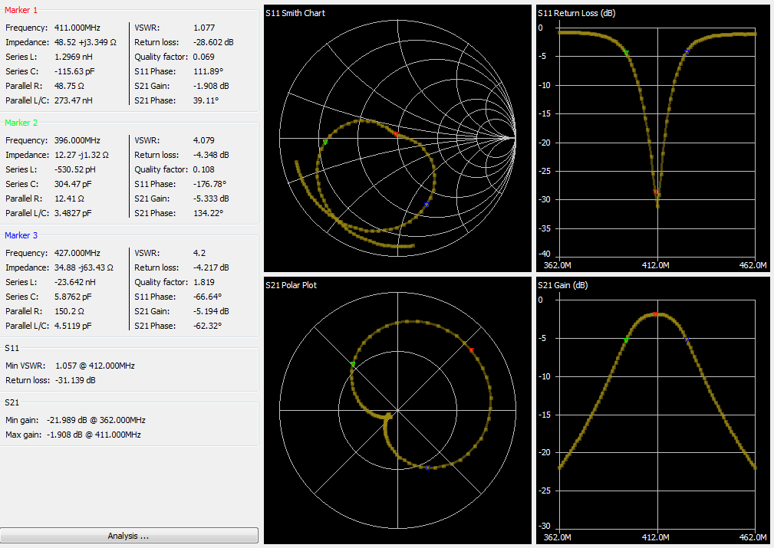Screen dimensions: 774x548
Task: Click Max gain -1.908 dB @ 411.000MHz
Action: coord(94,435)
